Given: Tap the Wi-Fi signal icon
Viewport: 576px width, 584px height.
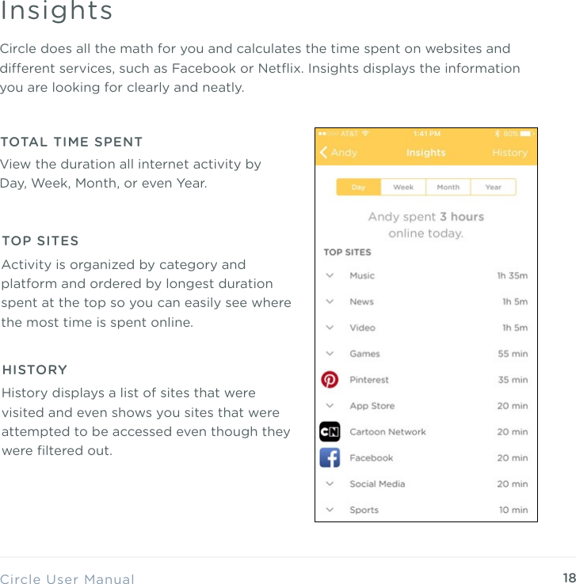Looking at the screenshot, I should 365,134.
